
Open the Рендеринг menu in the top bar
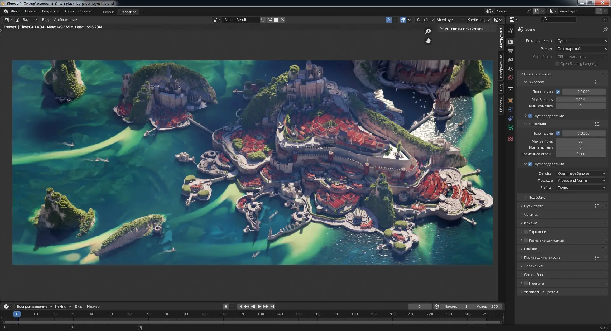tap(51, 11)
